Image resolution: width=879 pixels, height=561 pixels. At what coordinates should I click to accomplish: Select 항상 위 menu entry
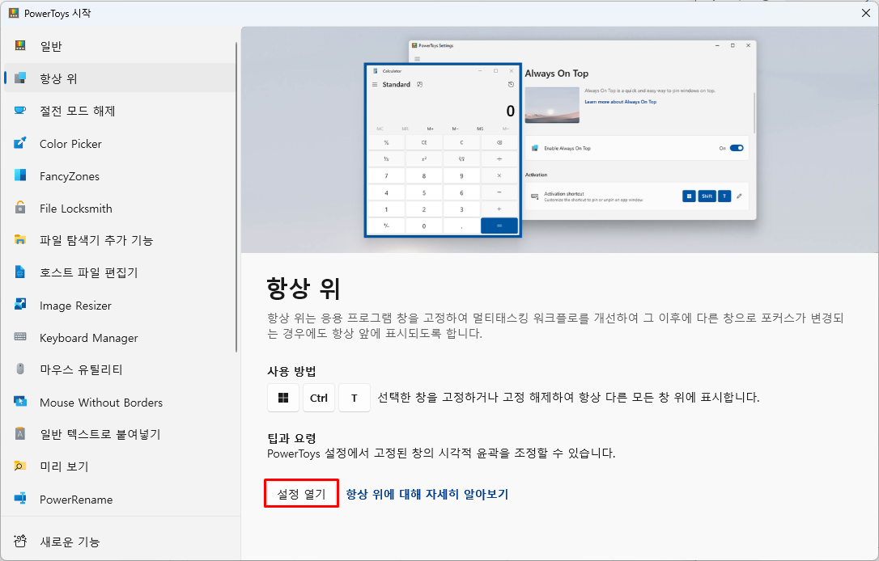click(x=120, y=78)
